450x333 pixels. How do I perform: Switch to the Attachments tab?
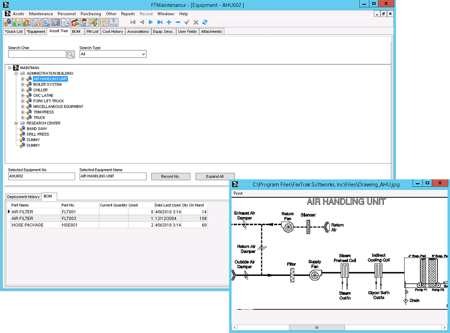[x=211, y=31]
